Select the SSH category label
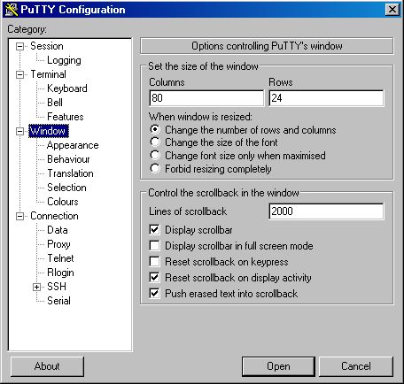 click(57, 287)
